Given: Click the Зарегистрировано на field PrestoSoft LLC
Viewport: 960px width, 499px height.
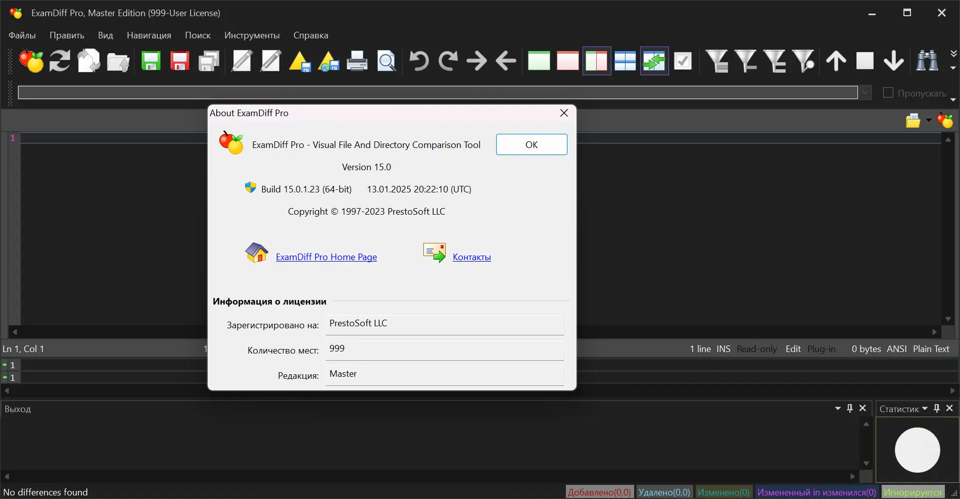Looking at the screenshot, I should coord(445,325).
